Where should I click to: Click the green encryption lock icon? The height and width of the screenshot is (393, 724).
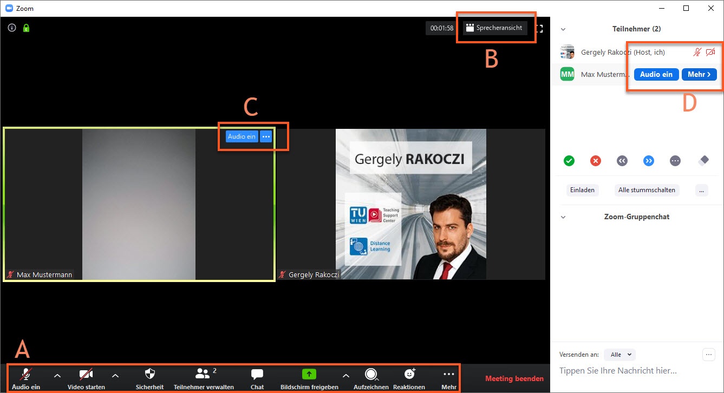click(x=26, y=28)
